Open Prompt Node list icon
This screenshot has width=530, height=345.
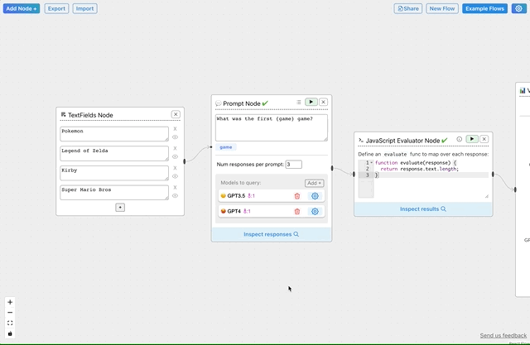(x=299, y=102)
